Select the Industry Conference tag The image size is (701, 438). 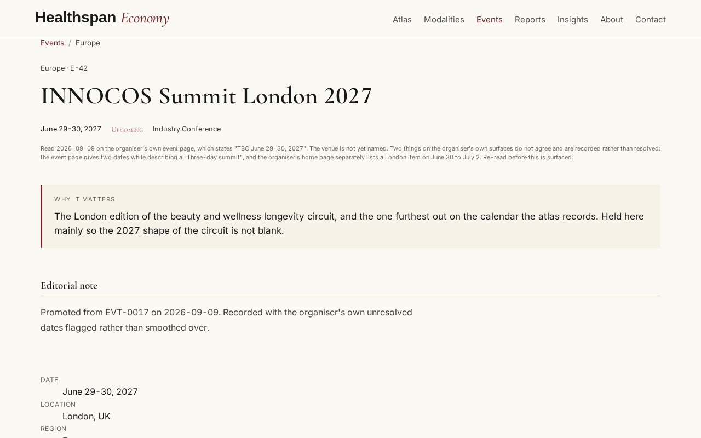(187, 129)
